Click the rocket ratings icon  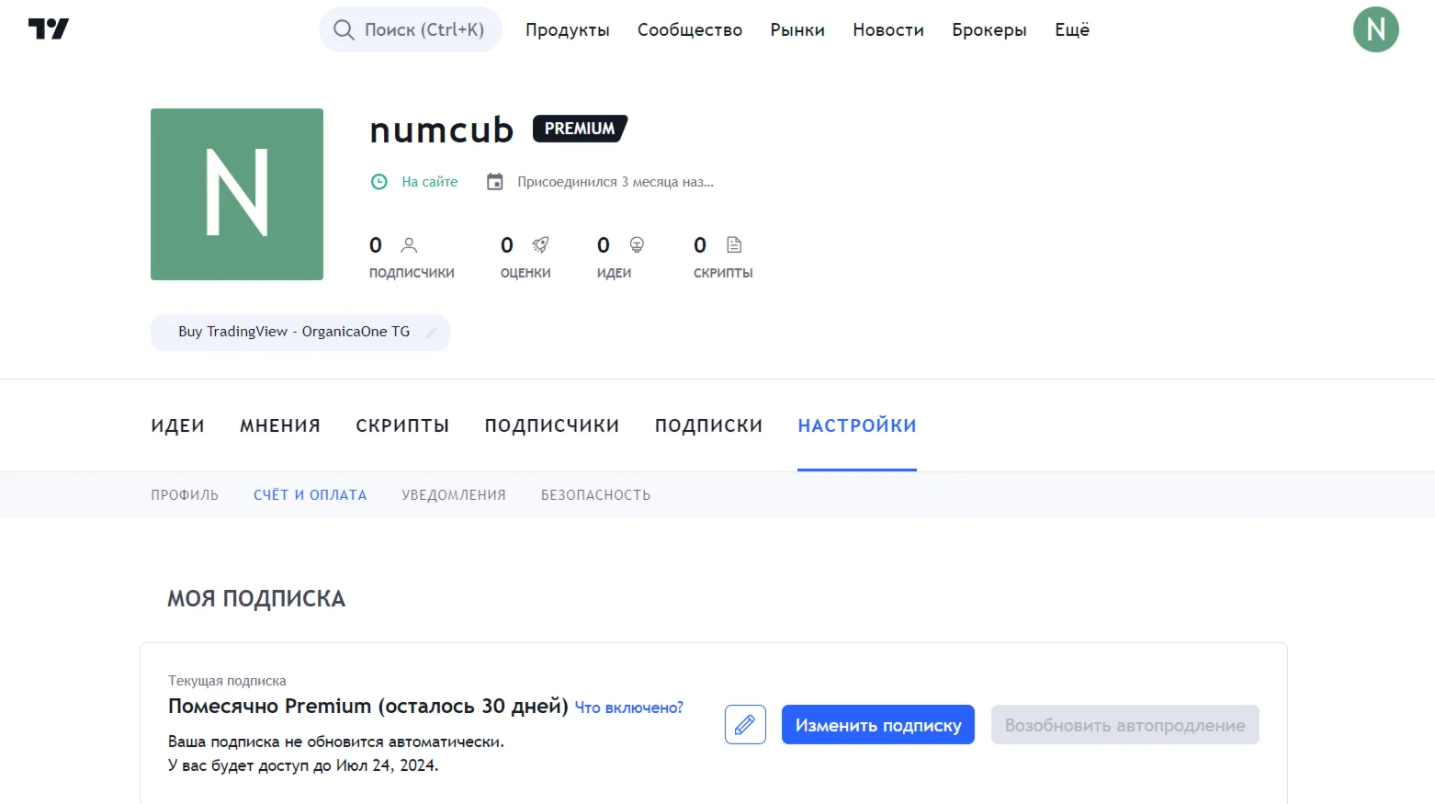(540, 245)
